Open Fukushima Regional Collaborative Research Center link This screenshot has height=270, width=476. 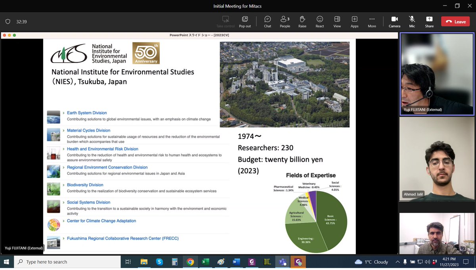123,238
